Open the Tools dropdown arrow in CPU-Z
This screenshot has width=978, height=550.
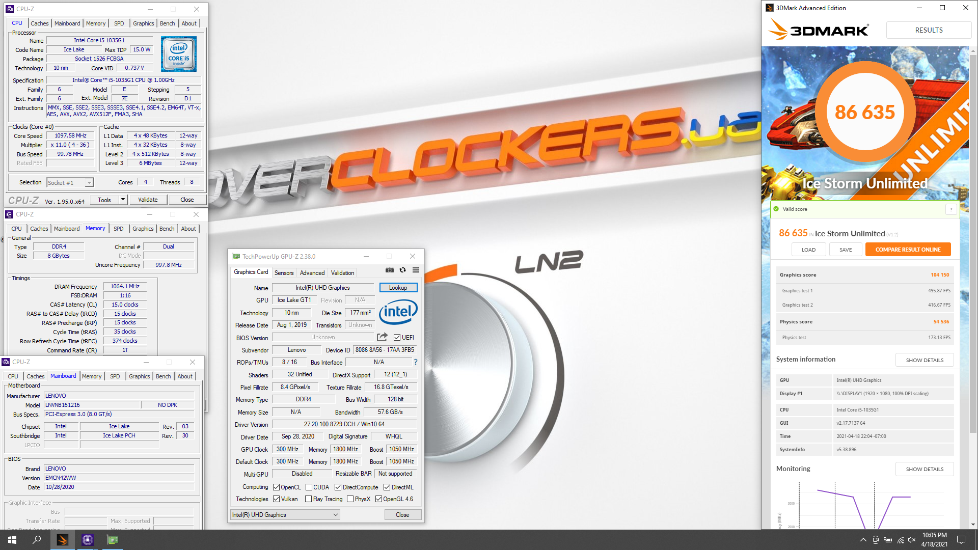point(123,200)
